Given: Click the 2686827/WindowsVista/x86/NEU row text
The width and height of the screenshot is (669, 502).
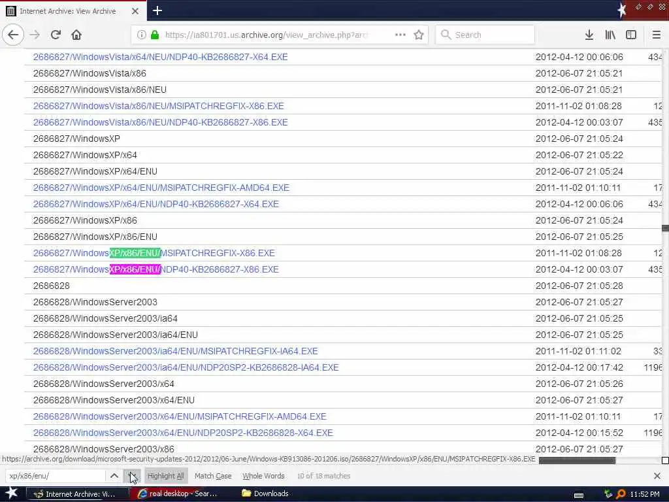Looking at the screenshot, I should [x=100, y=89].
